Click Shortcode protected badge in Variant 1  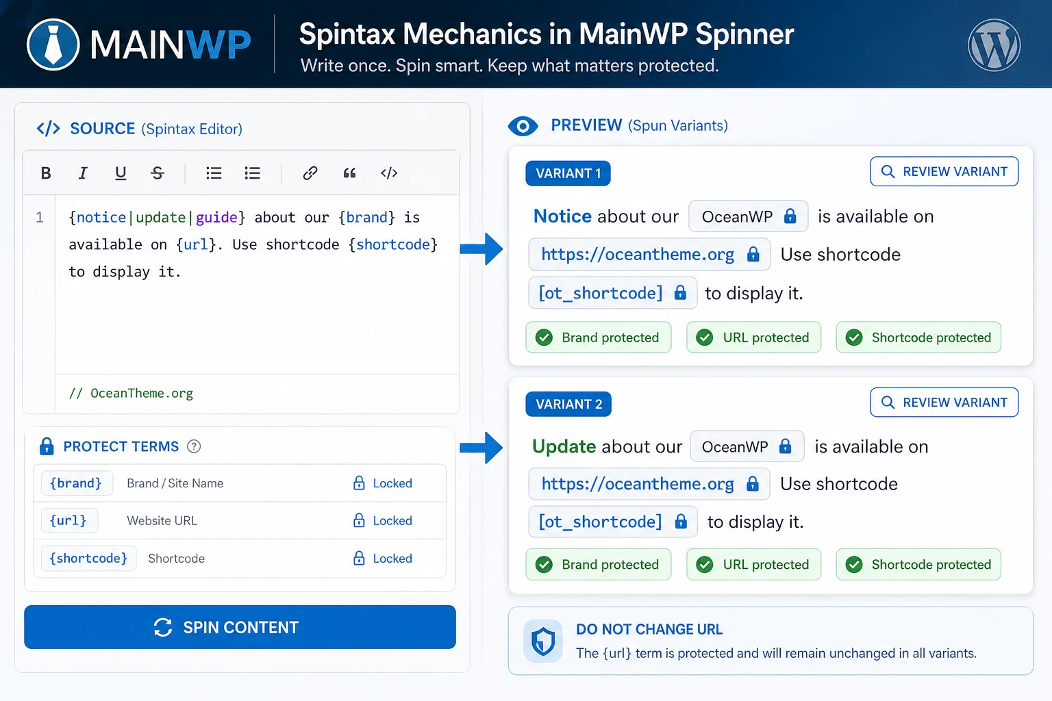click(918, 337)
